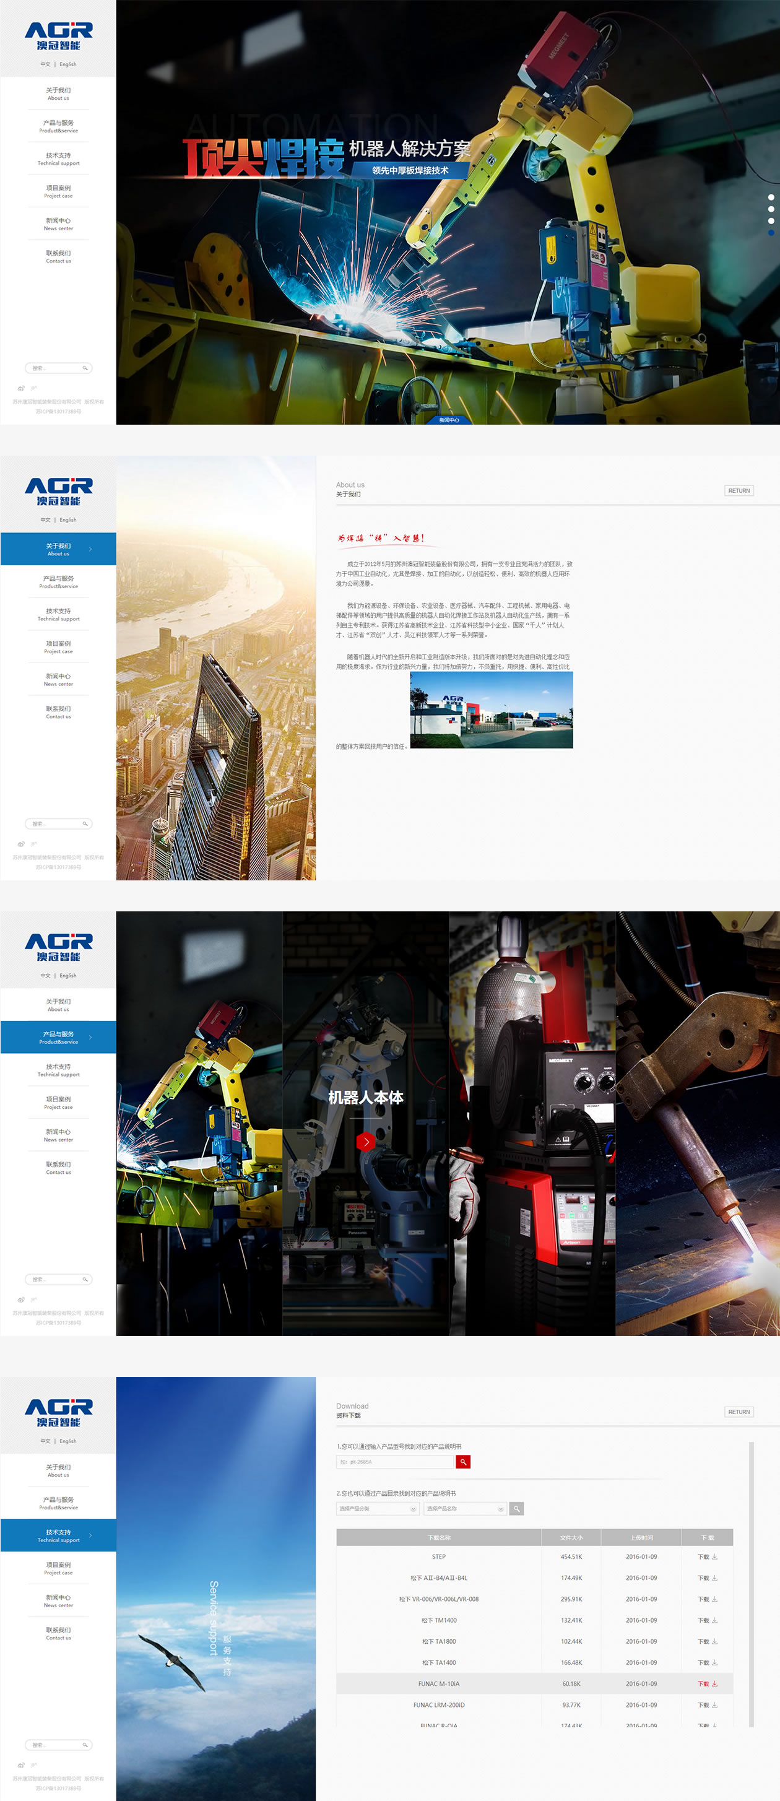
Task: Open the 选择产品分类 dropdown
Action: [378, 1509]
